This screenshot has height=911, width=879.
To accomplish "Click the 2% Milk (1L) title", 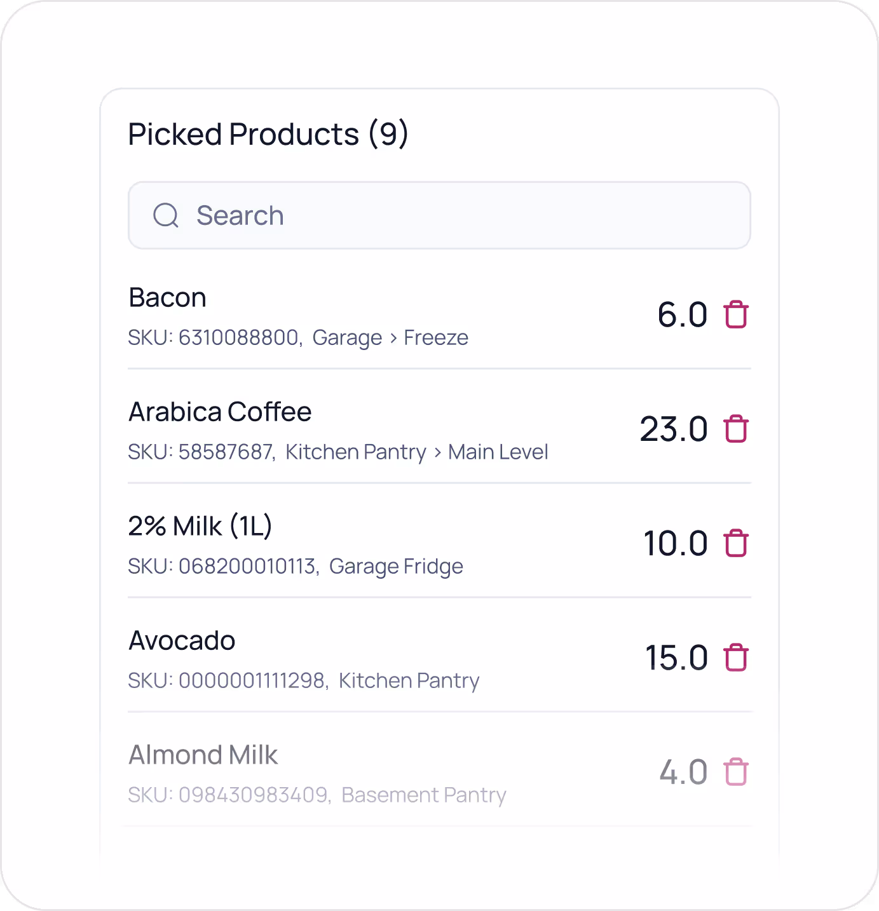I will click(x=200, y=527).
